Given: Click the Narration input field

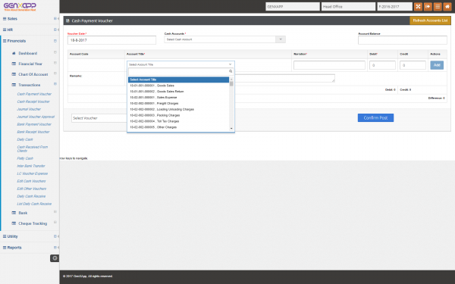Looking at the screenshot, I should click(x=329, y=65).
